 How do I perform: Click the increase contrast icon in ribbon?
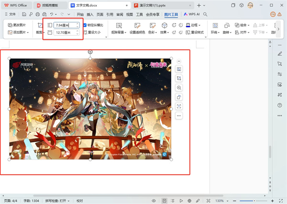174,25
